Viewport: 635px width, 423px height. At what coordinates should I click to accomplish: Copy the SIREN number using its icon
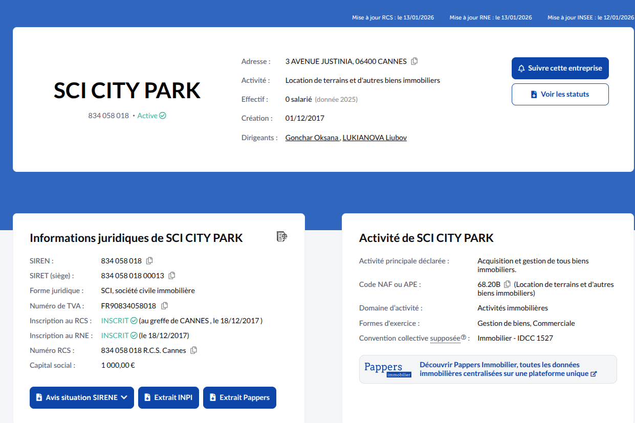pyautogui.click(x=149, y=261)
